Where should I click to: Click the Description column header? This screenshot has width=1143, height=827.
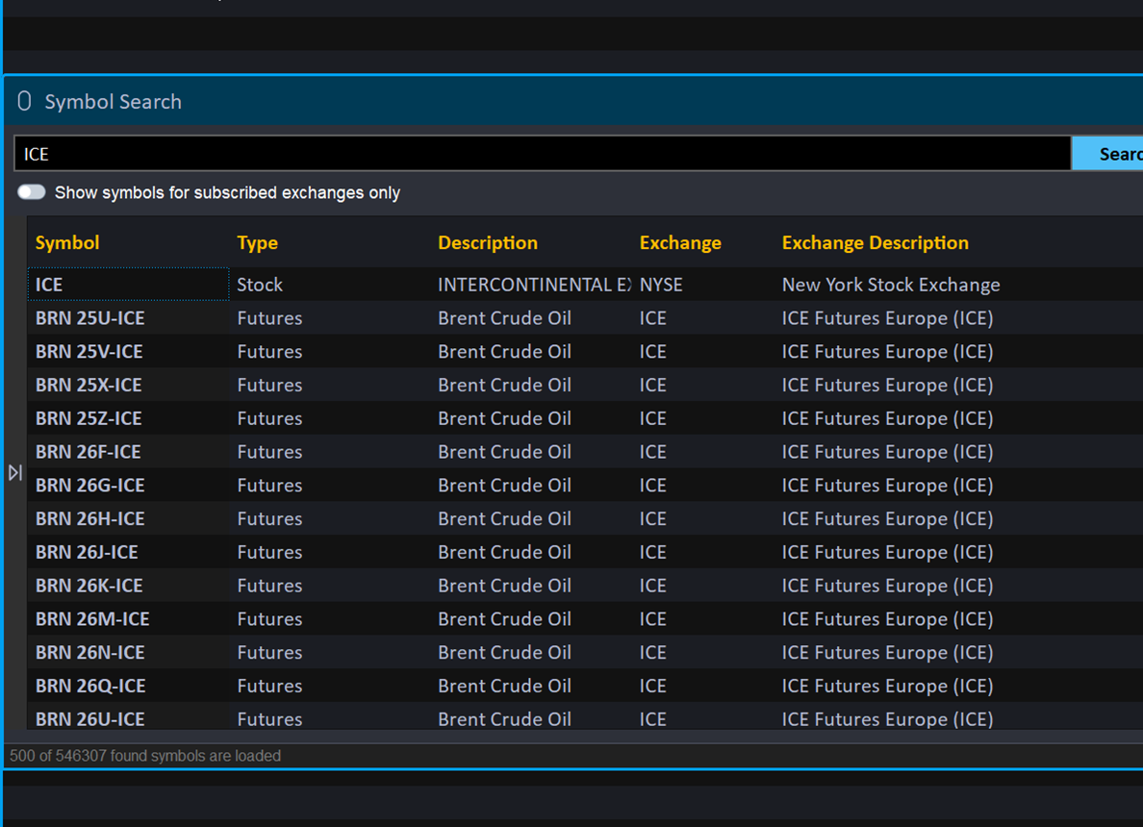point(487,242)
